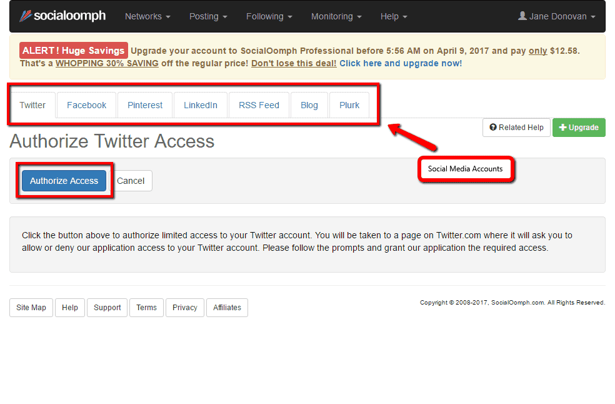Click the plus icon on Upgrade button

pos(563,127)
